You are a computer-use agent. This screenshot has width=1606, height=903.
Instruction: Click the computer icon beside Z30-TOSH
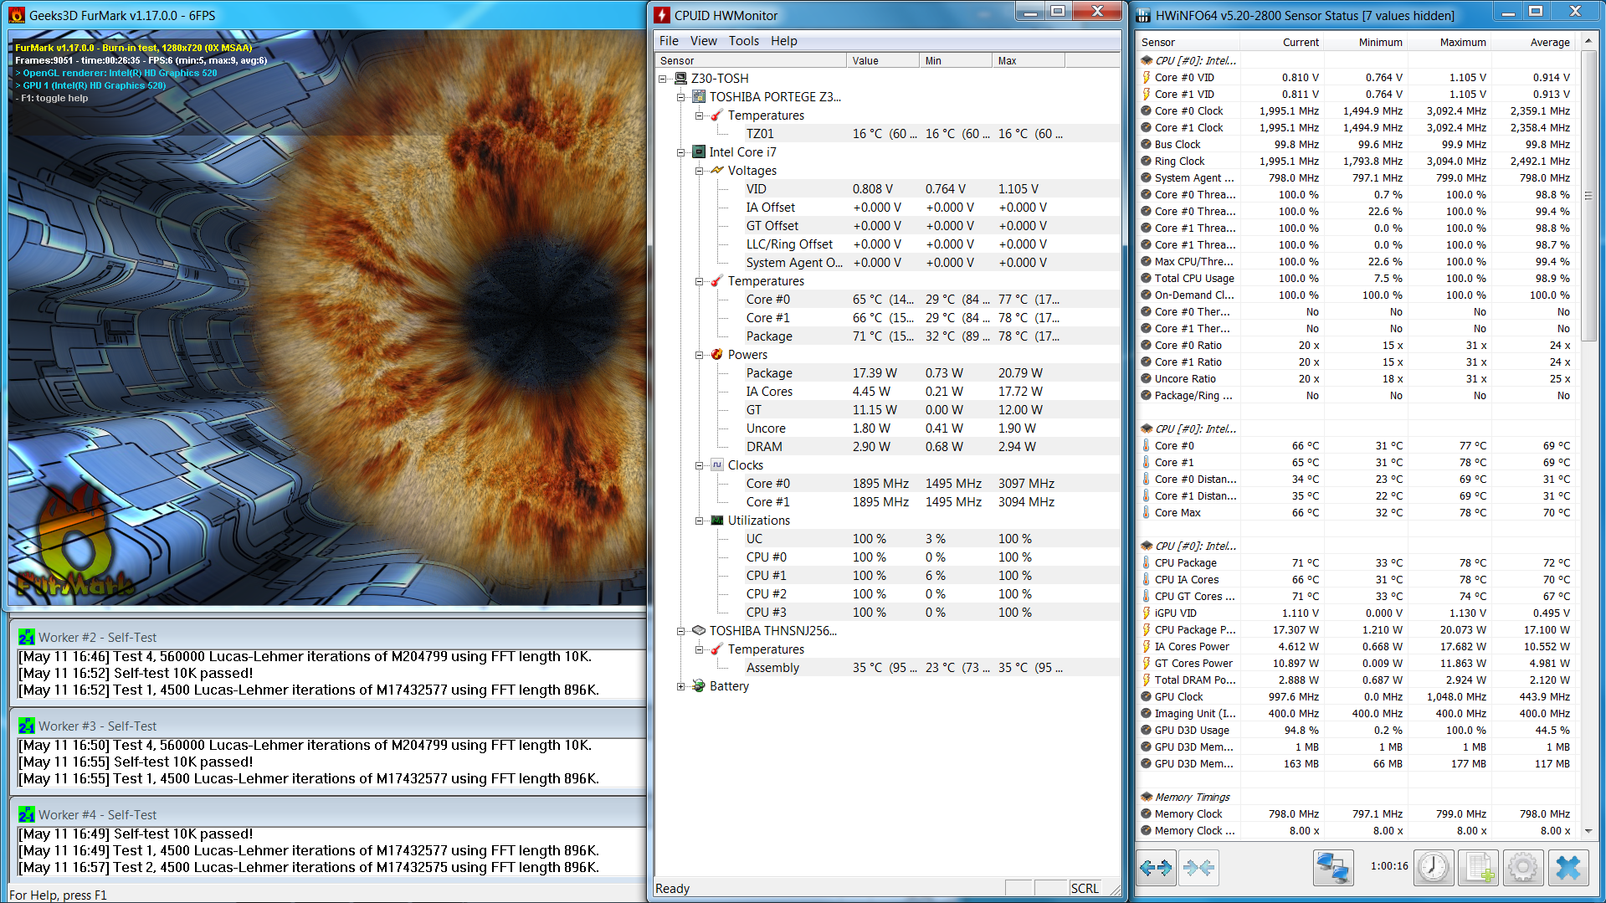pyautogui.click(x=681, y=79)
